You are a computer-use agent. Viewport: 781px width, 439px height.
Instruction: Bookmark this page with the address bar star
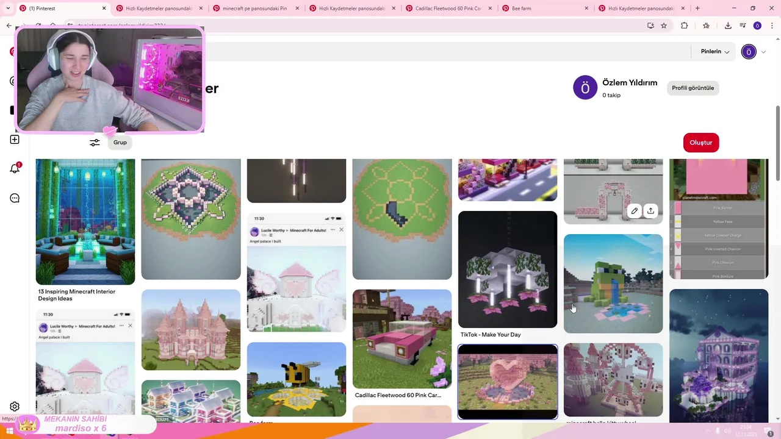(664, 26)
